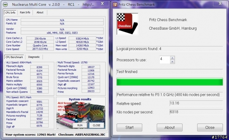Screen dimensions: 229x140
Task: Open the About tab in Nuclearus
Action: 40,12
